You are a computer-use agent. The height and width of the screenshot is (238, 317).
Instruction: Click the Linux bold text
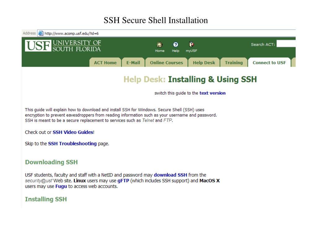click(80, 181)
